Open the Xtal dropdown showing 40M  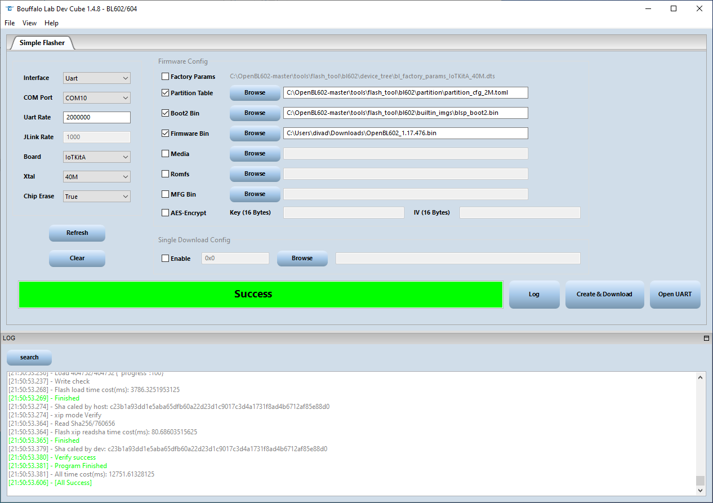(x=97, y=177)
